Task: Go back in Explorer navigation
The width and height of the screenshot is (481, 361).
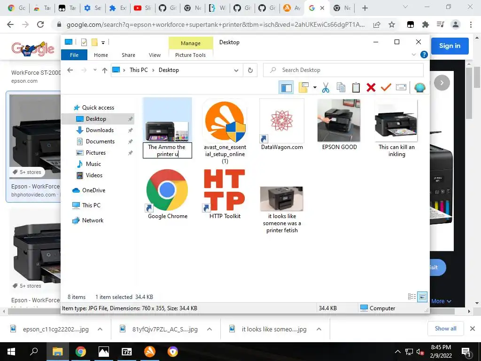Action: (70, 71)
